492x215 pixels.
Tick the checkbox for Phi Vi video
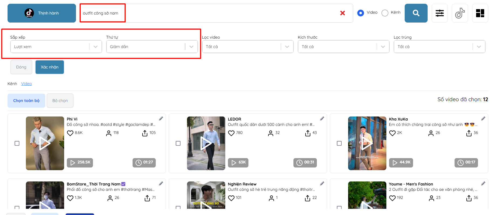tap(17, 143)
